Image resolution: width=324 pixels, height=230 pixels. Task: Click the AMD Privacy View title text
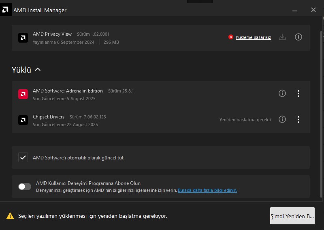[x=52, y=34]
